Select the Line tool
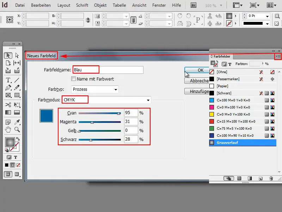Image resolution: width=282 pixels, height=212 pixels. coord(17,80)
